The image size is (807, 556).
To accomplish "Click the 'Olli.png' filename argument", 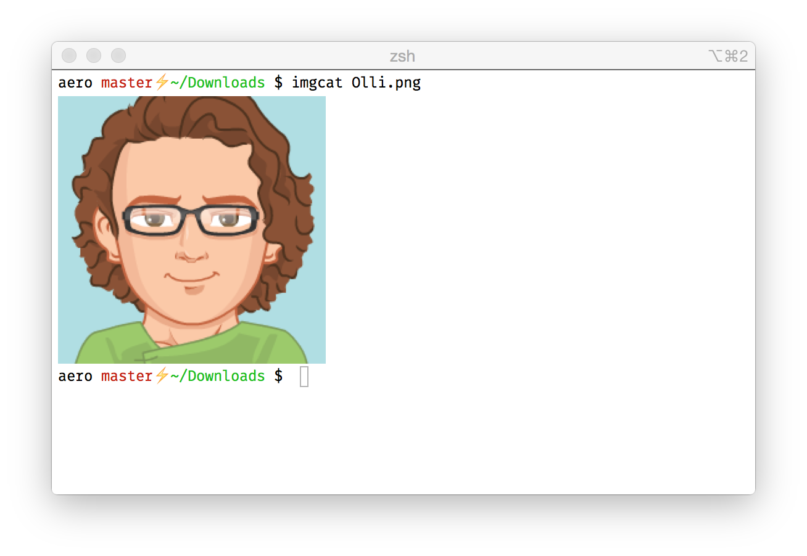I will tap(386, 83).
